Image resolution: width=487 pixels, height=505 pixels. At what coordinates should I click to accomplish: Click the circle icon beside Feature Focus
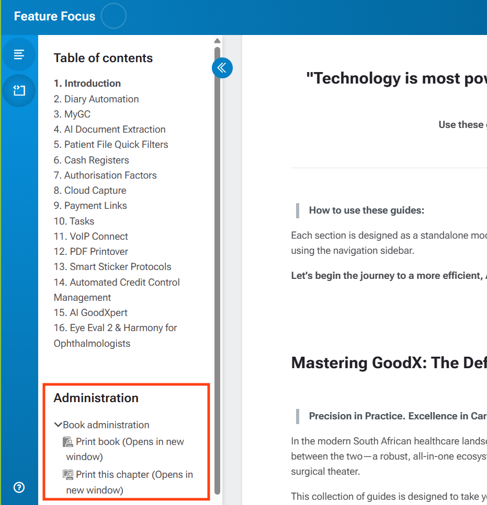click(114, 16)
